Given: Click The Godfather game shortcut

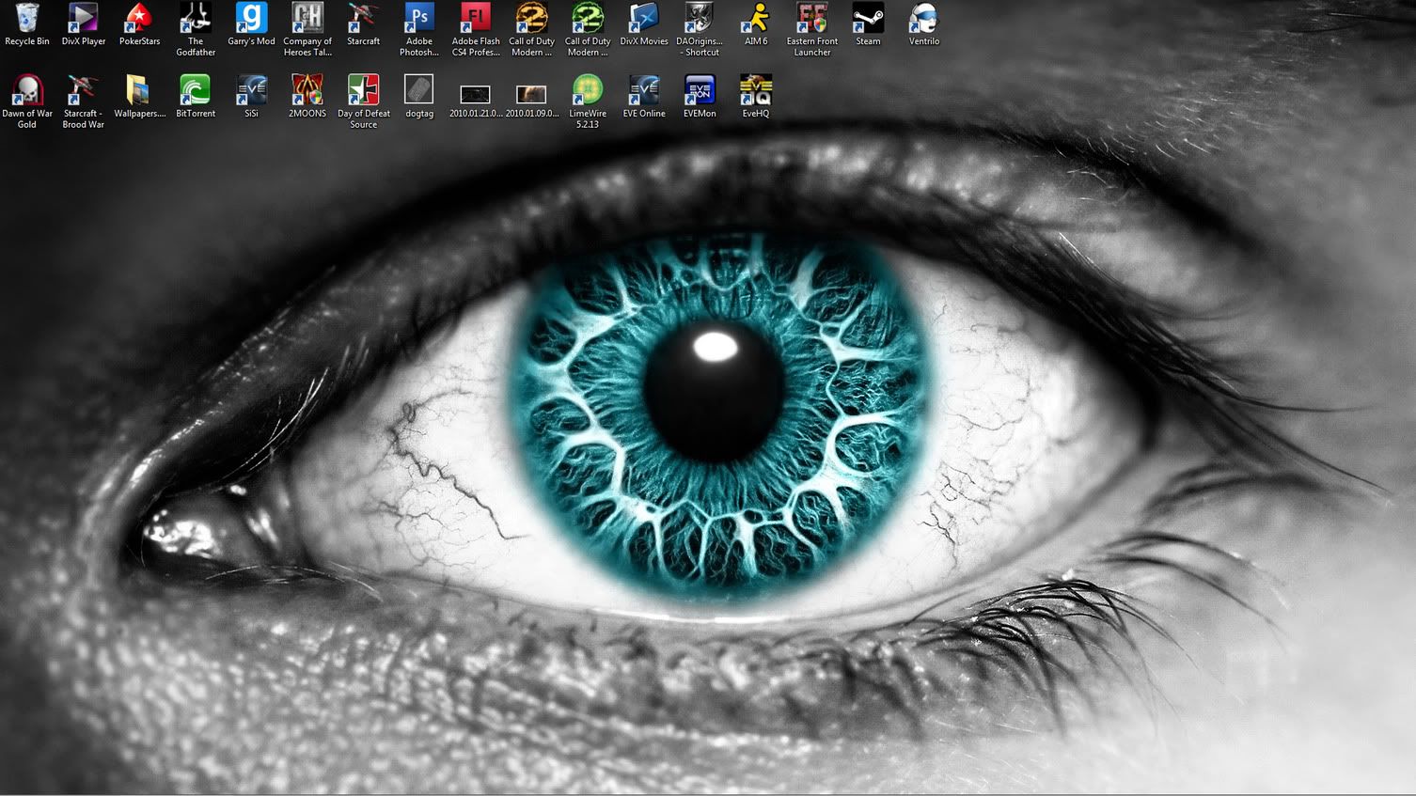Looking at the screenshot, I should pos(196,18).
